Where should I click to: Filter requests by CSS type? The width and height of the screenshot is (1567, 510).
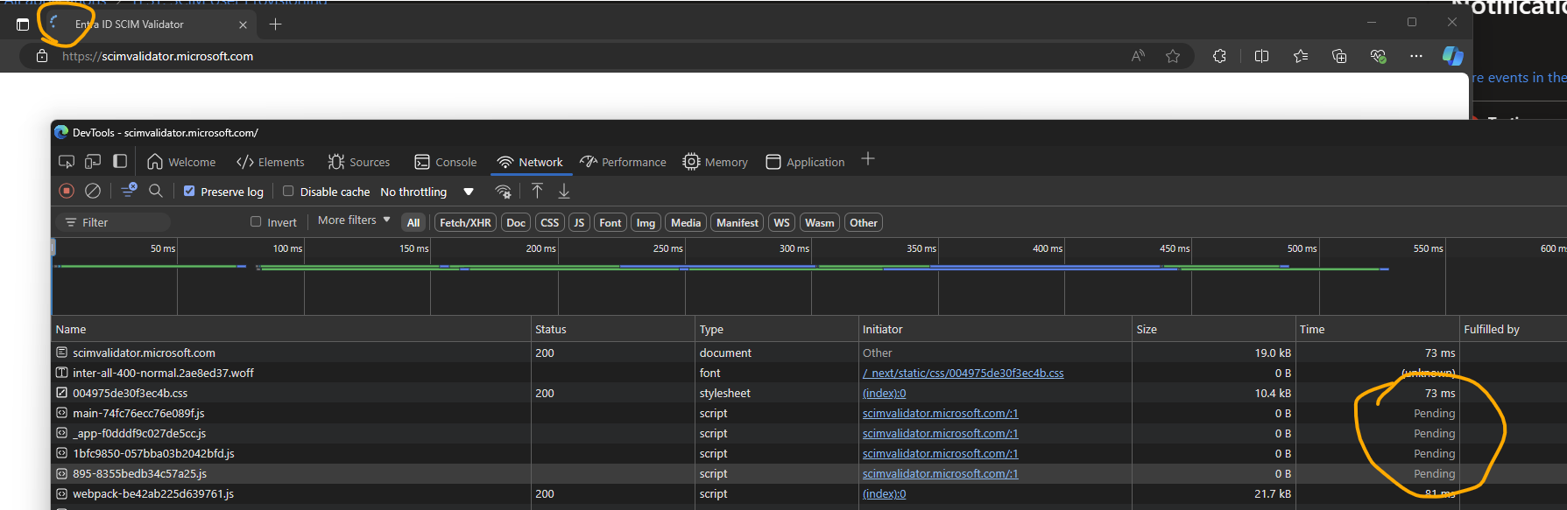tap(550, 223)
